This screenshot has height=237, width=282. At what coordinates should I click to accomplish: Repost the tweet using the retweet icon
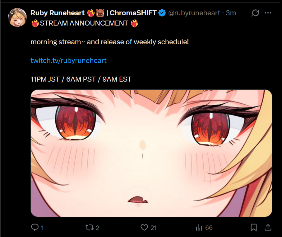point(89,227)
